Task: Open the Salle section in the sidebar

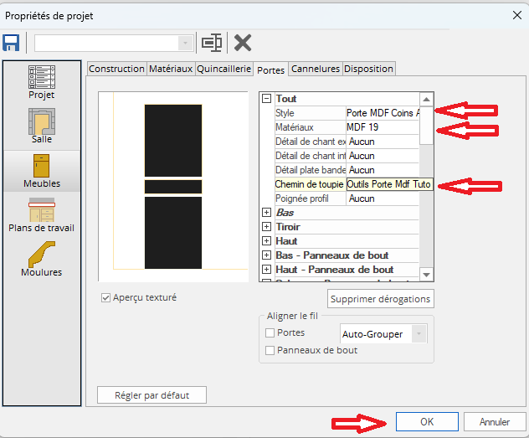Action: point(42,126)
